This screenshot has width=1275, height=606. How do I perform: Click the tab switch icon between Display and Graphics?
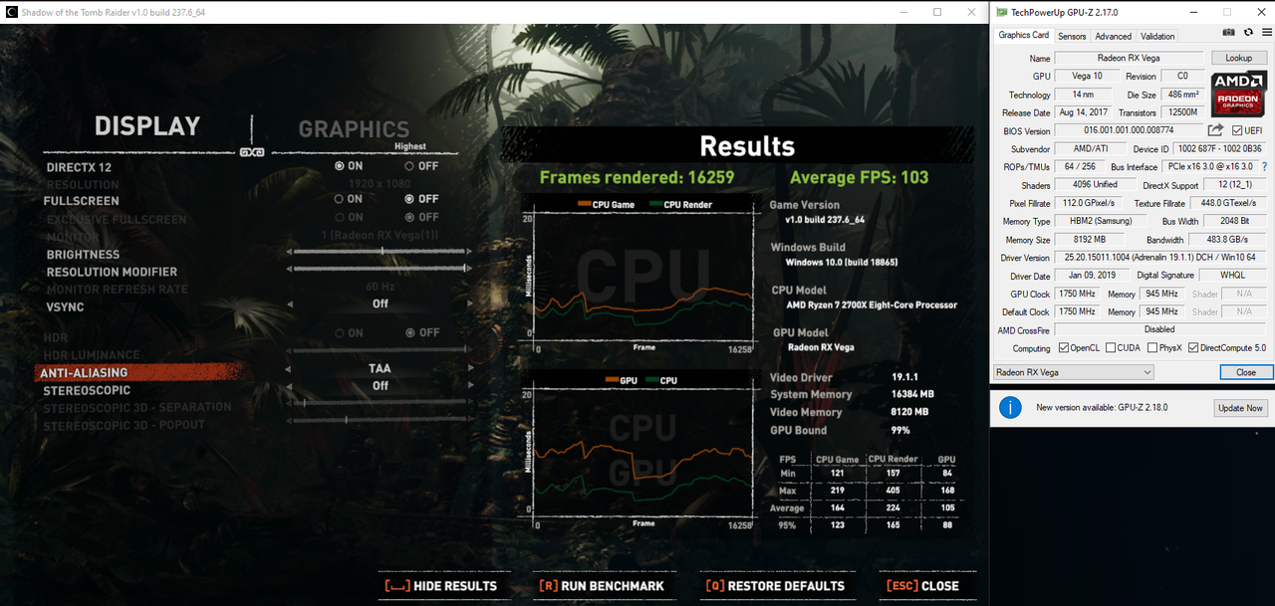(251, 152)
